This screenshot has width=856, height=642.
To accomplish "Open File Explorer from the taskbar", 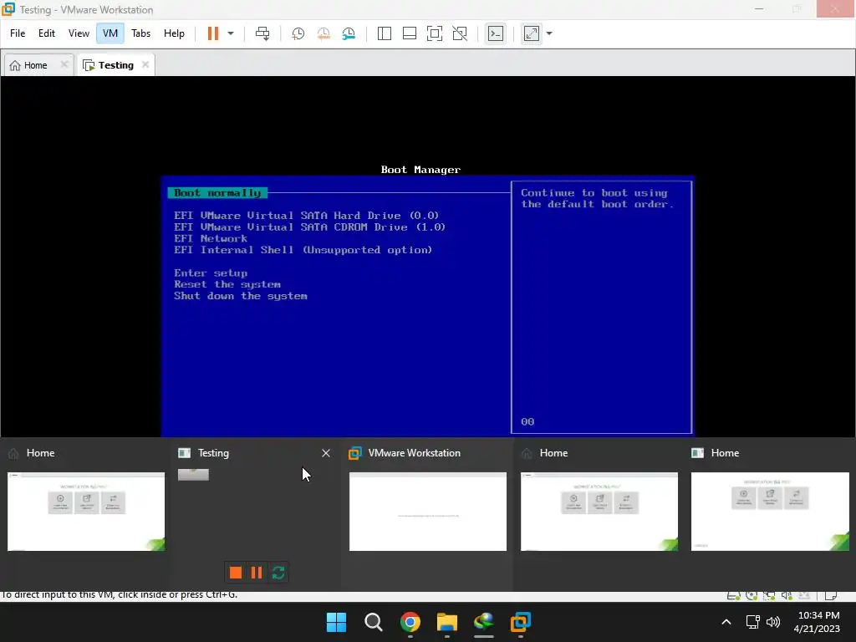I will (447, 622).
